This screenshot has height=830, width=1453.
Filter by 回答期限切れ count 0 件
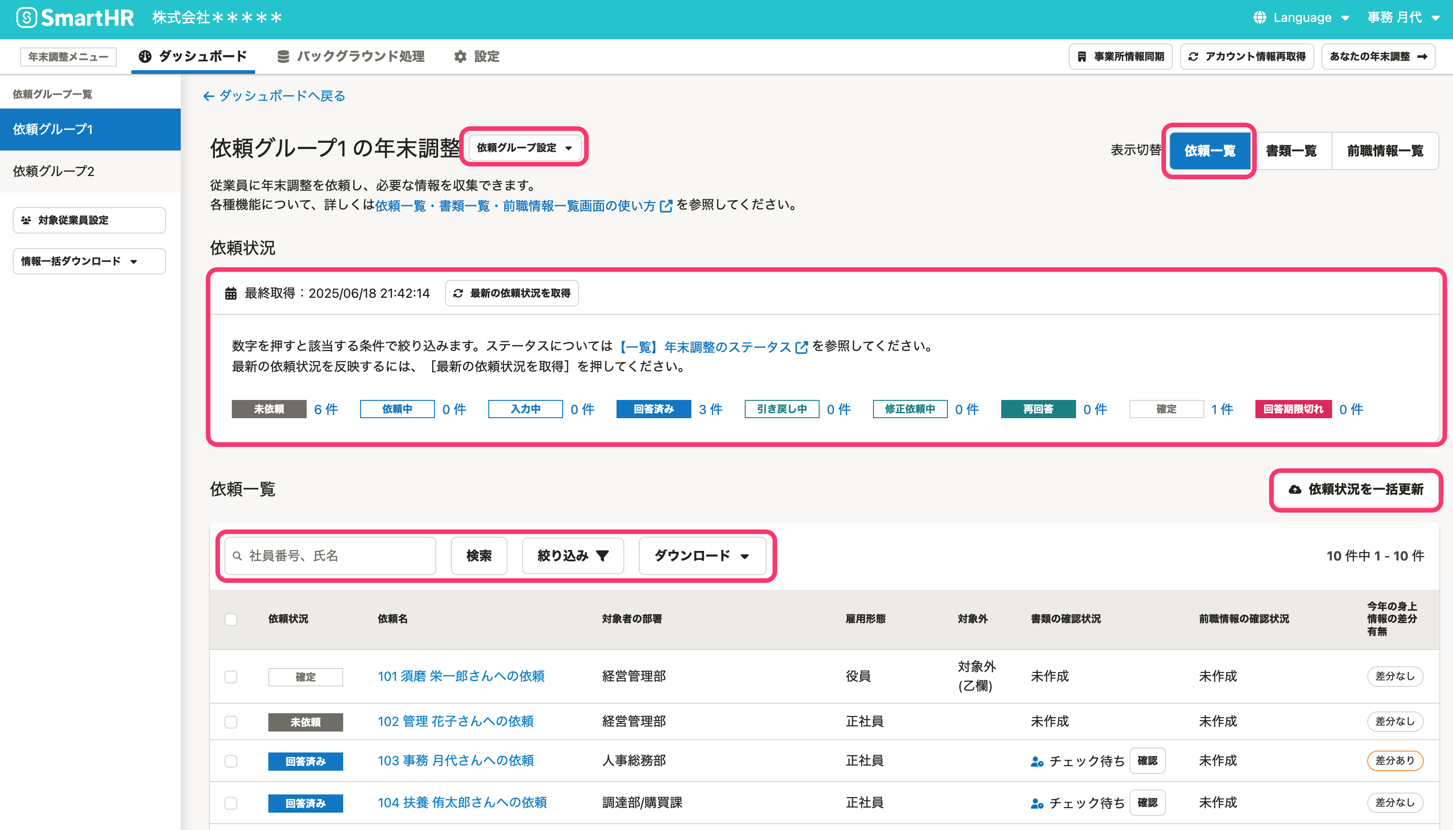[x=1351, y=410]
